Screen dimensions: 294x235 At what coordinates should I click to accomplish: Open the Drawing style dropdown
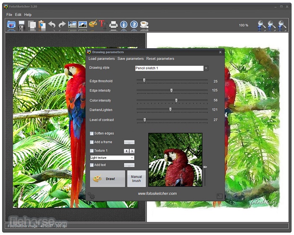(x=206, y=68)
